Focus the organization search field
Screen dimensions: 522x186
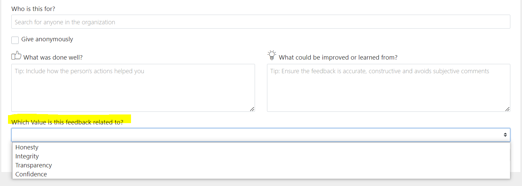pyautogui.click(x=261, y=22)
